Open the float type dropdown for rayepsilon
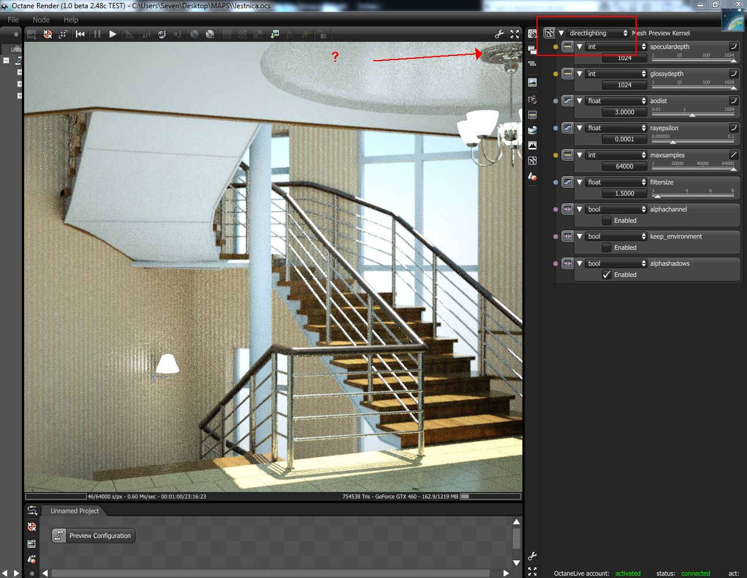Screen dimensions: 747x578 pyautogui.click(x=616, y=128)
